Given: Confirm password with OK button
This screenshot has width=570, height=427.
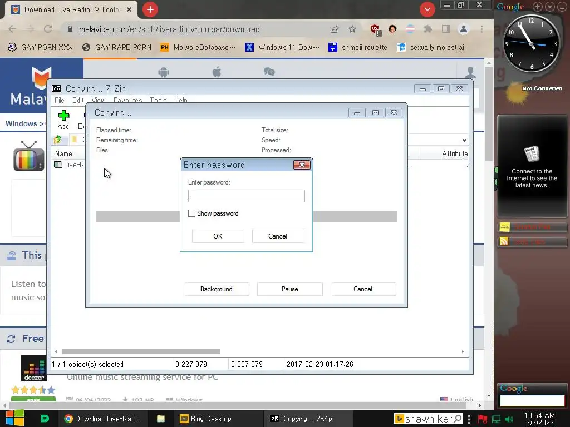Looking at the screenshot, I should pyautogui.click(x=218, y=236).
